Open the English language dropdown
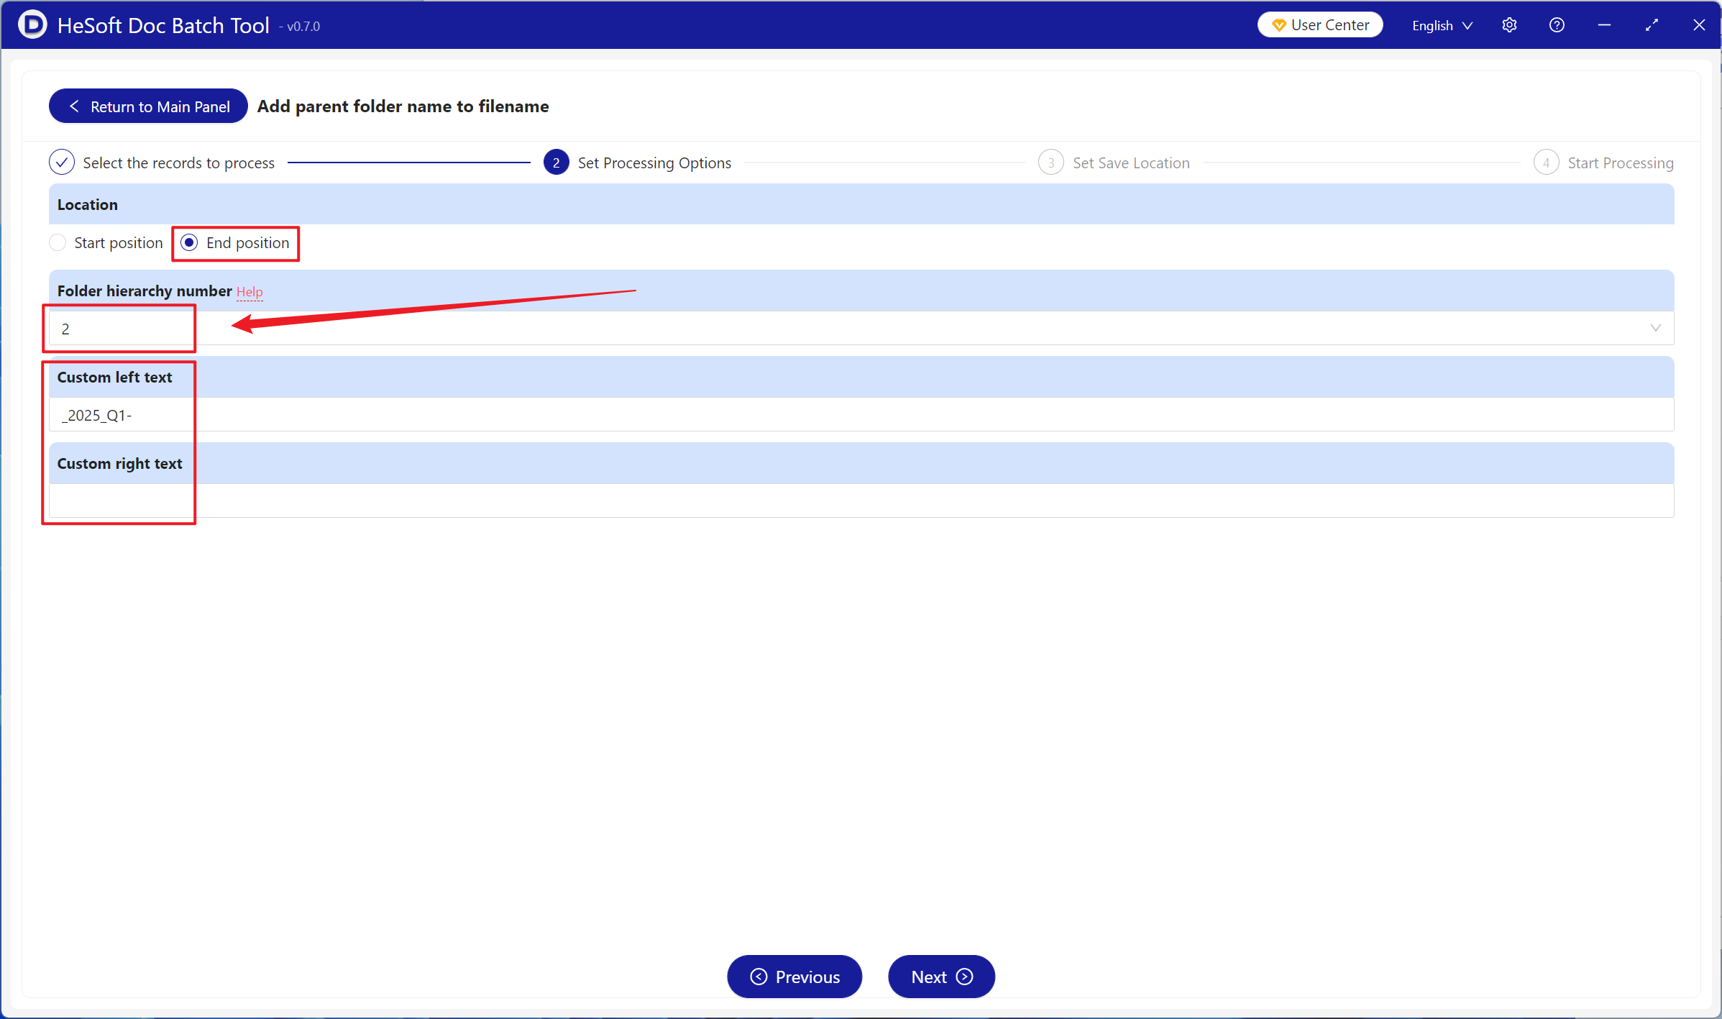 tap(1442, 25)
